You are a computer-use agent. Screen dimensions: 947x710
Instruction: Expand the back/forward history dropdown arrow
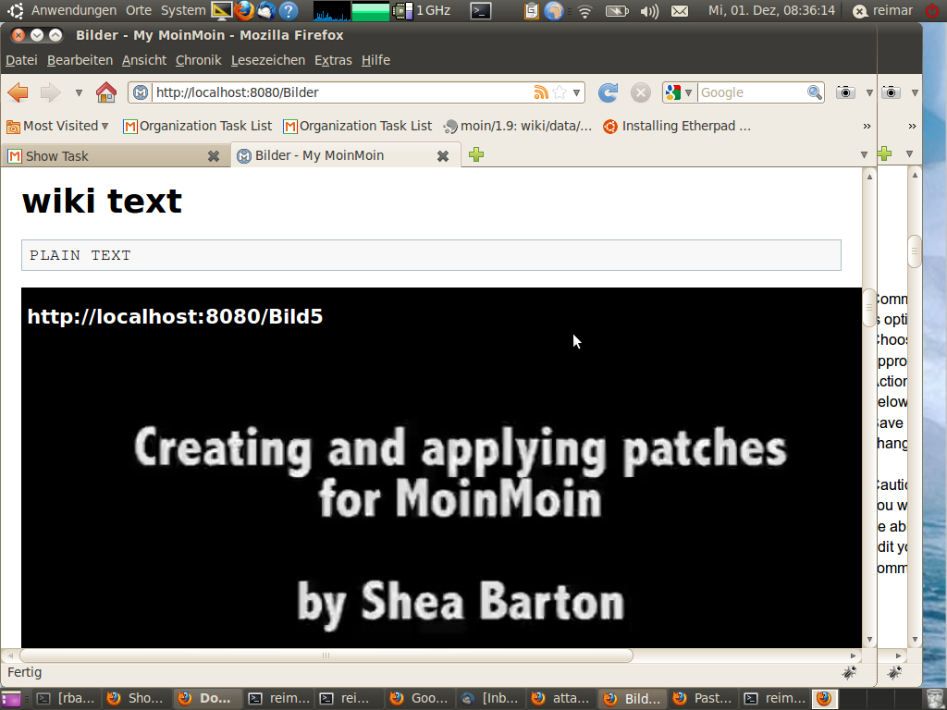click(x=79, y=92)
